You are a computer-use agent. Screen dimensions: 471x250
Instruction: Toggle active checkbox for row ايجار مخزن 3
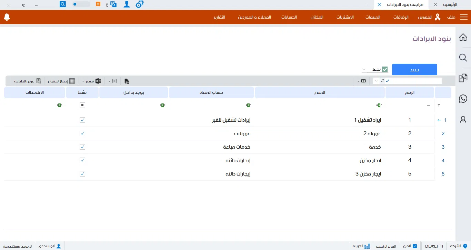pyautogui.click(x=82, y=174)
